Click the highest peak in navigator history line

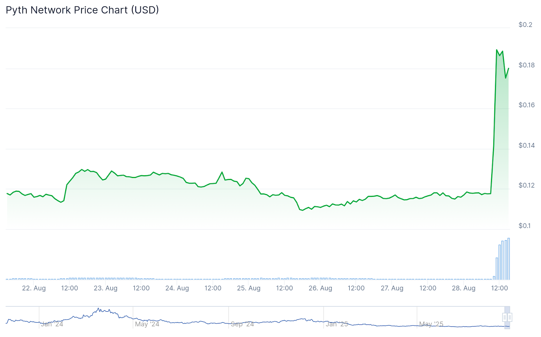coord(98,309)
